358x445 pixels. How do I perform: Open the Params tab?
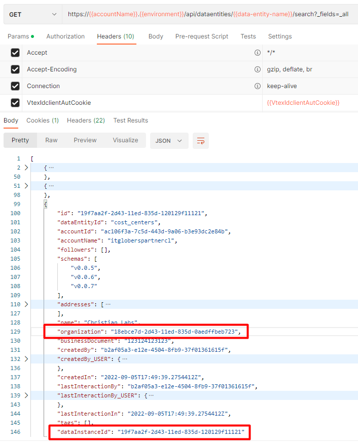pyautogui.click(x=21, y=36)
